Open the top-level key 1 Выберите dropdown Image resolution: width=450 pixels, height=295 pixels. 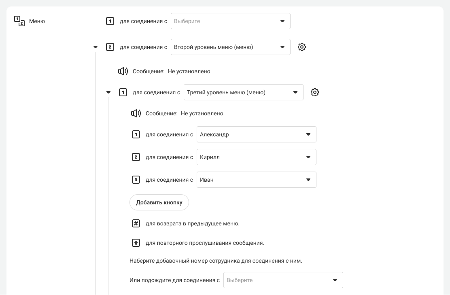point(230,21)
